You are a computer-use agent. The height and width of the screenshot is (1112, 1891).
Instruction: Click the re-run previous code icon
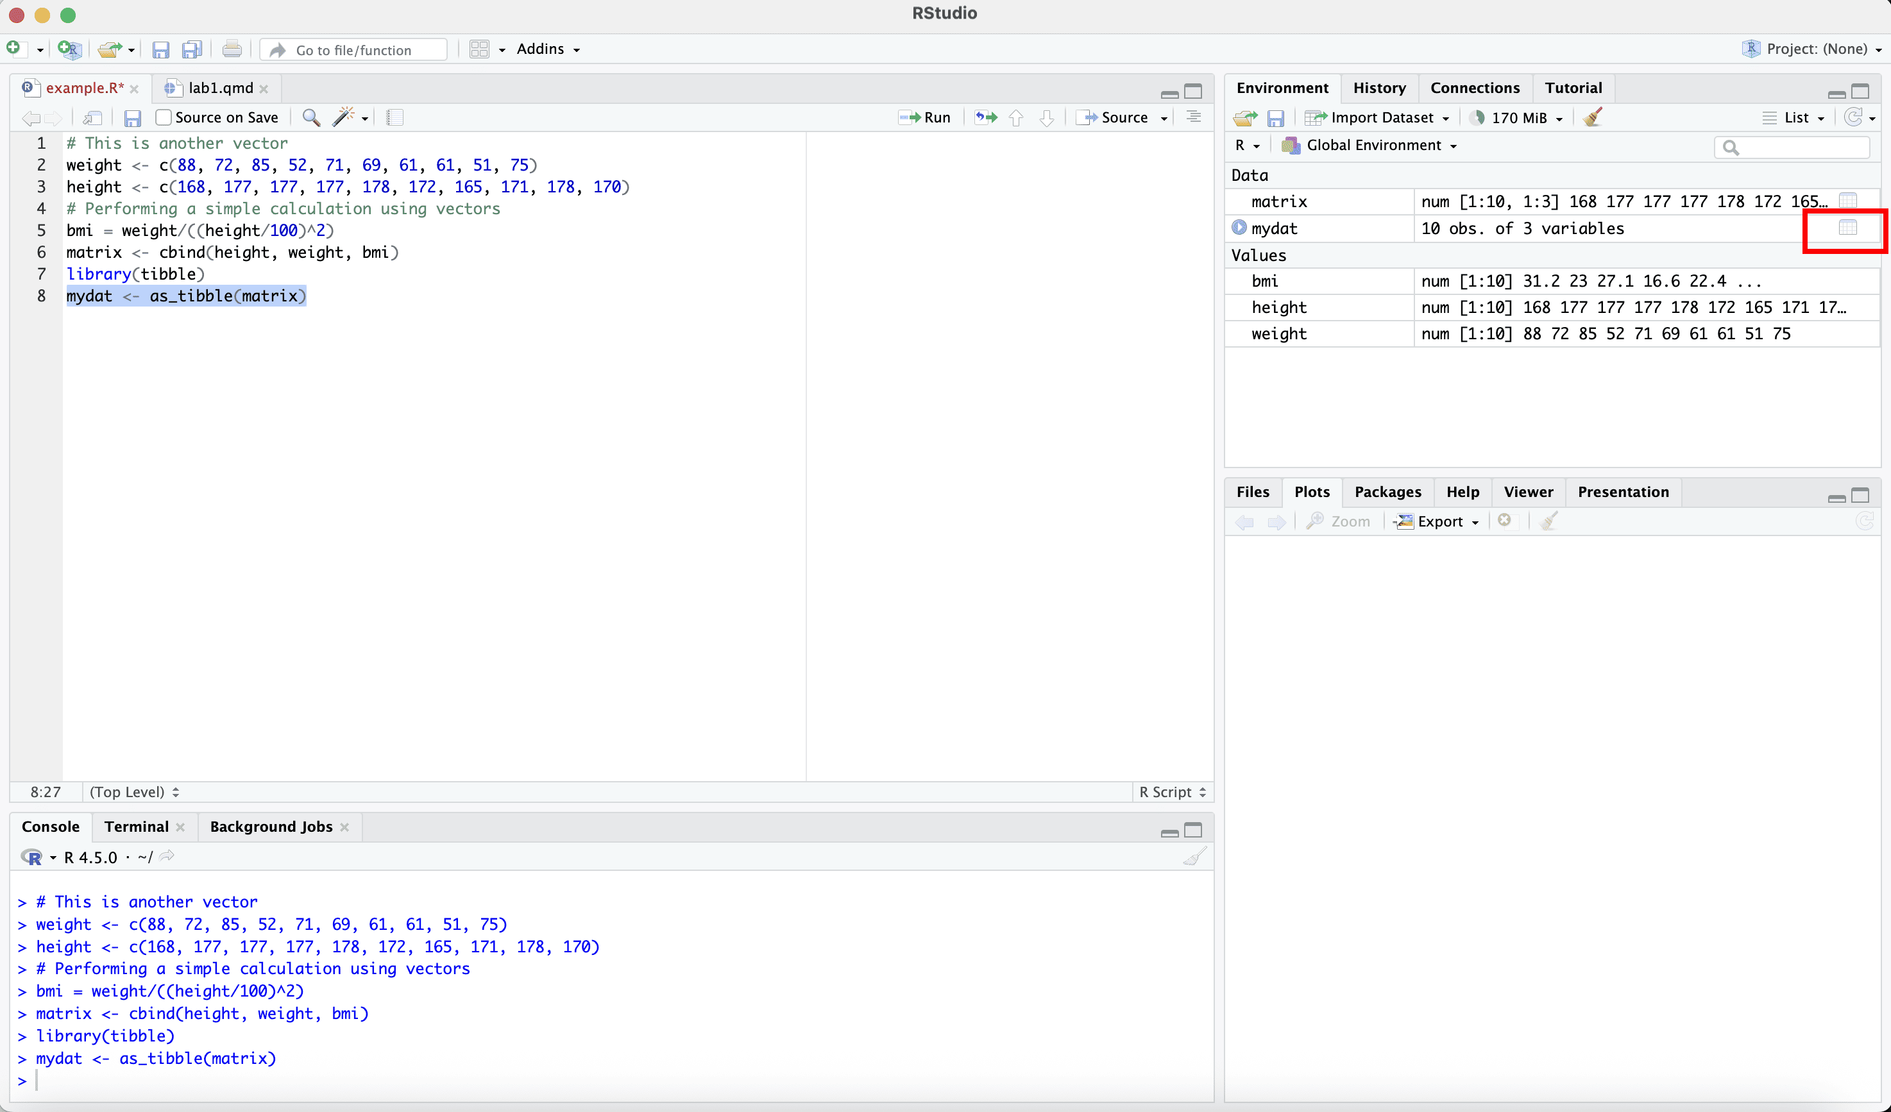coord(985,118)
